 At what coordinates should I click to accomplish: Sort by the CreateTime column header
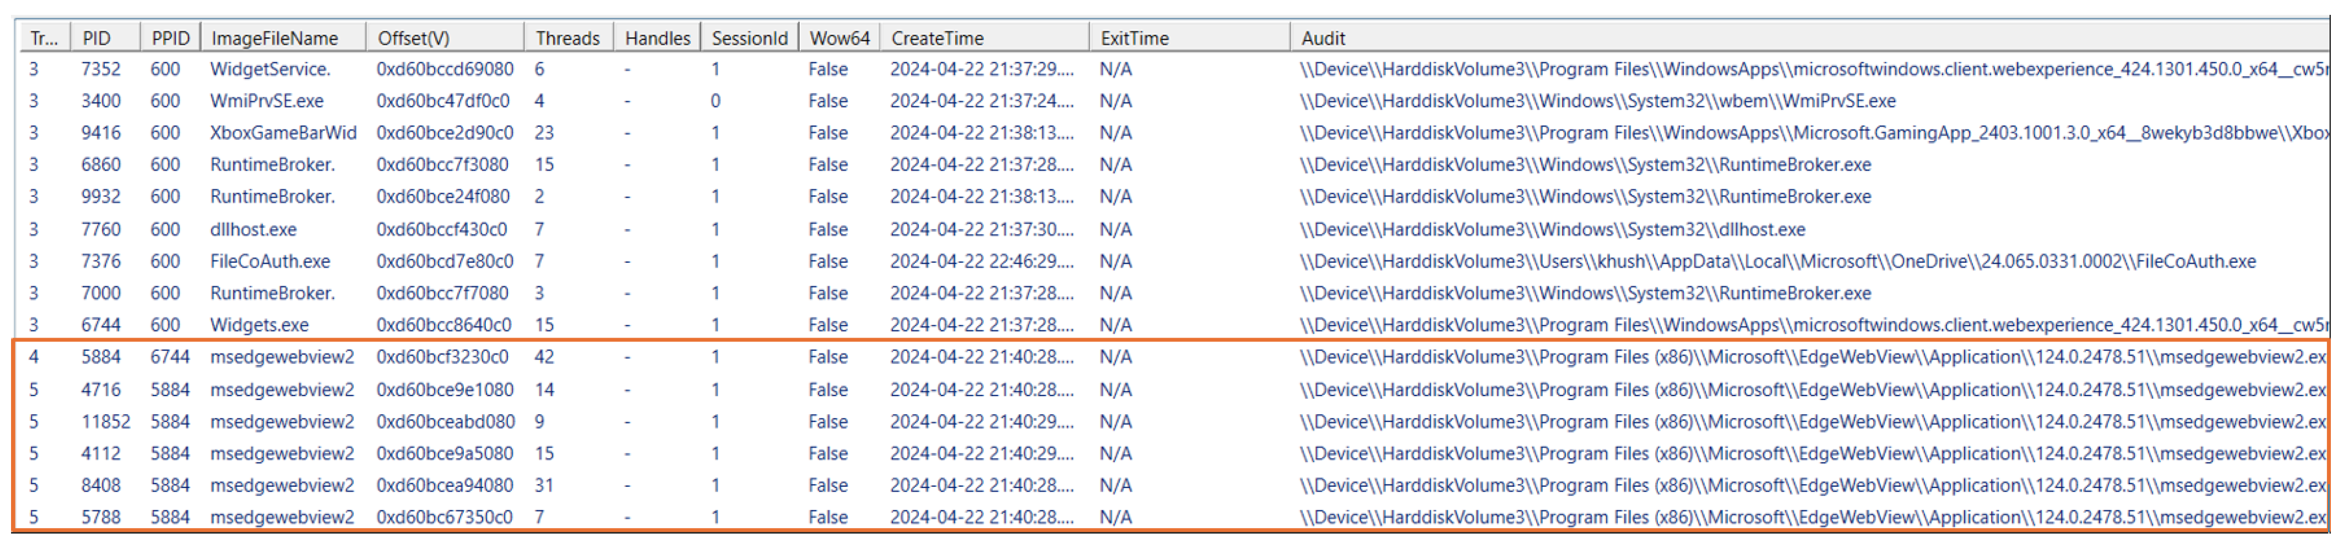(x=937, y=38)
